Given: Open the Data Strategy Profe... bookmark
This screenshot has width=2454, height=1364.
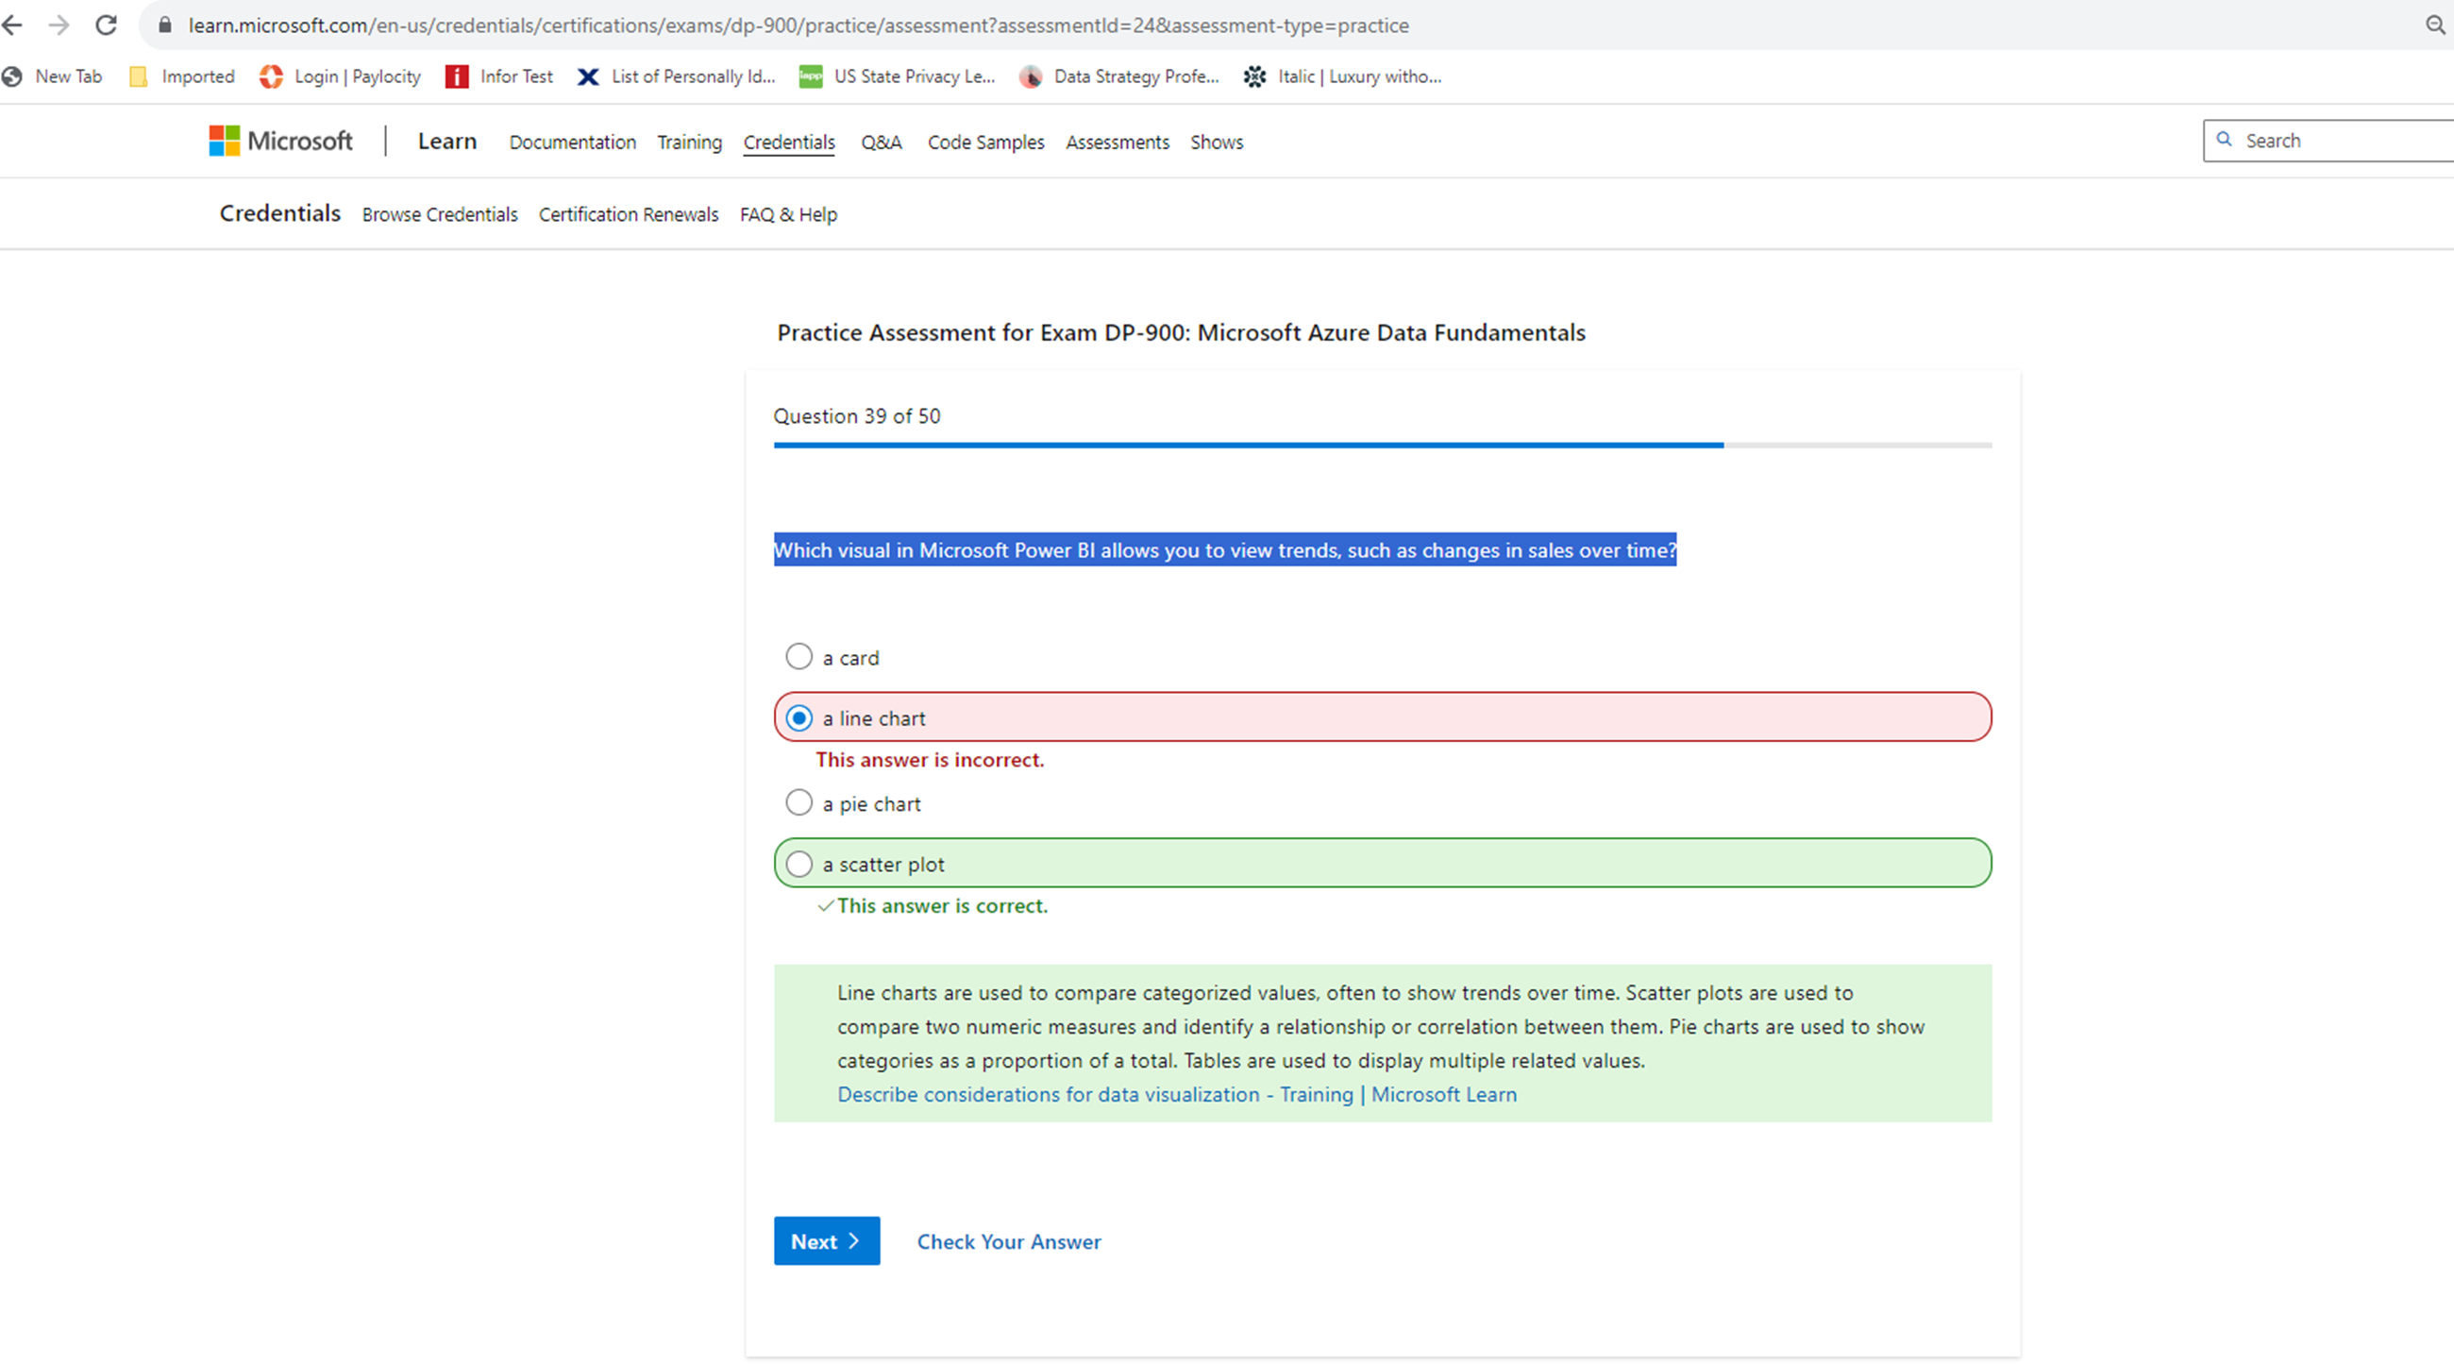Looking at the screenshot, I should [1119, 76].
